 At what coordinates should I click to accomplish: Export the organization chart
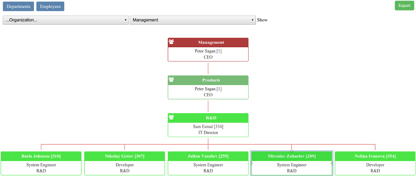click(404, 6)
